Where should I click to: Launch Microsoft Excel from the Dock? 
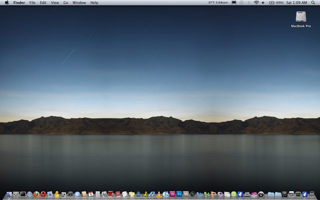[x=206, y=194]
